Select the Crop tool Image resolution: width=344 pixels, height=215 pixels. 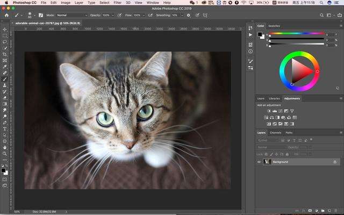[5, 54]
